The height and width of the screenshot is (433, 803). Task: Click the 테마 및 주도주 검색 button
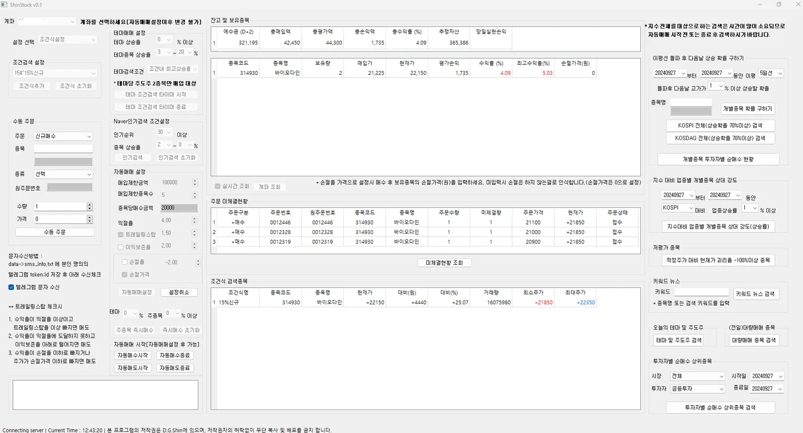click(678, 340)
